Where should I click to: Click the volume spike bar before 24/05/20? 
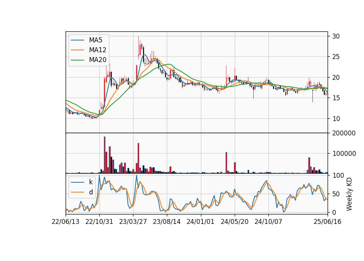click(226, 163)
